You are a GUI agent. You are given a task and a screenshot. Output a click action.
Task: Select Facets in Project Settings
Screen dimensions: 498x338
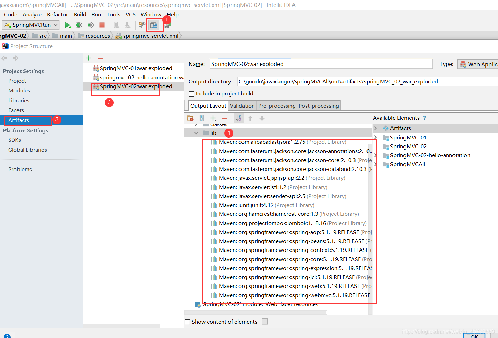click(16, 110)
